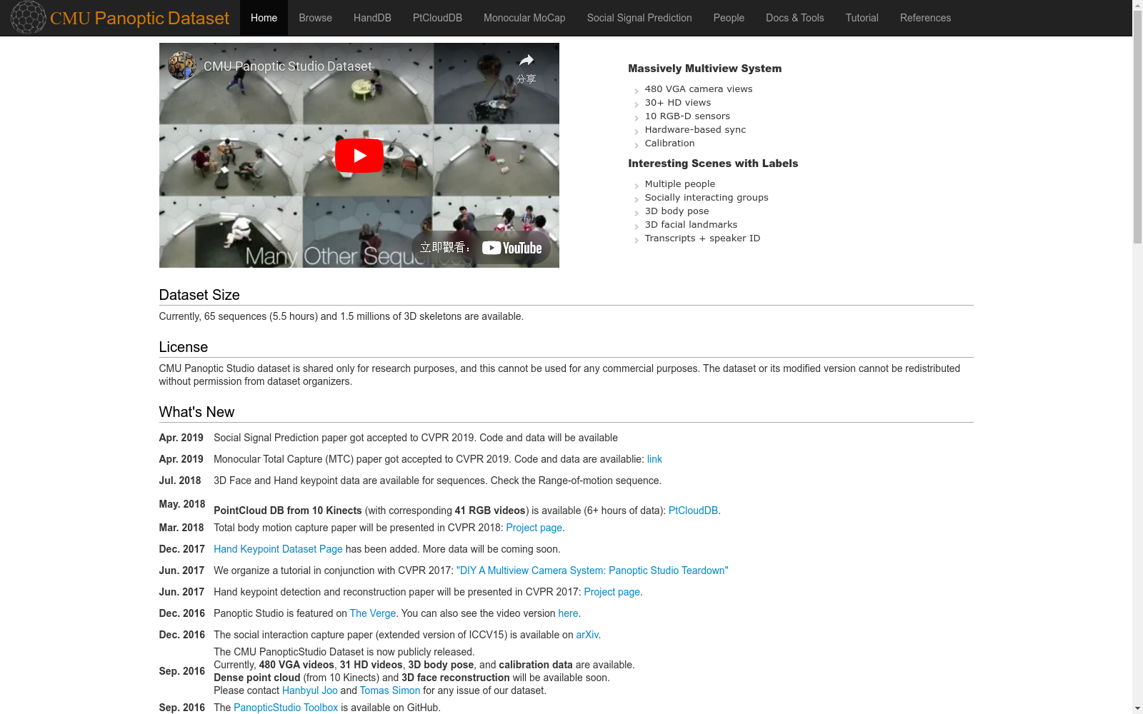The image size is (1143, 714).
Task: Click the chevron beside 30+ HD views
Action: click(x=636, y=104)
